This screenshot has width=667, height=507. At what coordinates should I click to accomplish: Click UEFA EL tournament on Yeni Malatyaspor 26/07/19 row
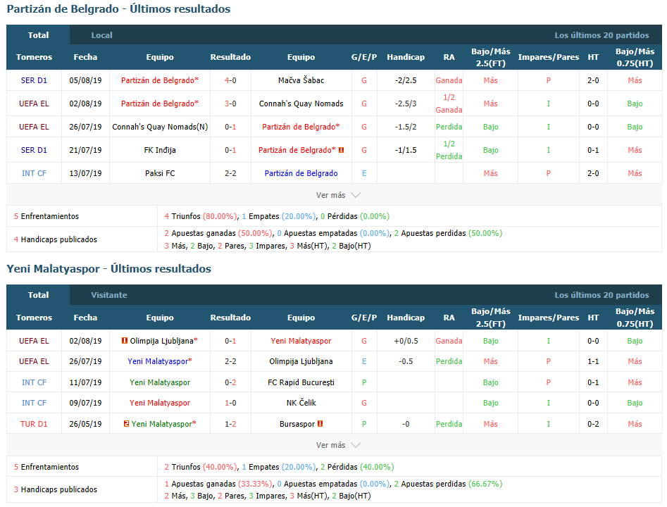click(34, 361)
